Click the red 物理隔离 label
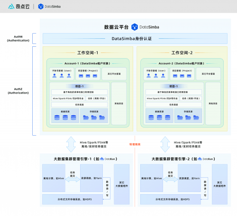 tap(135, 144)
